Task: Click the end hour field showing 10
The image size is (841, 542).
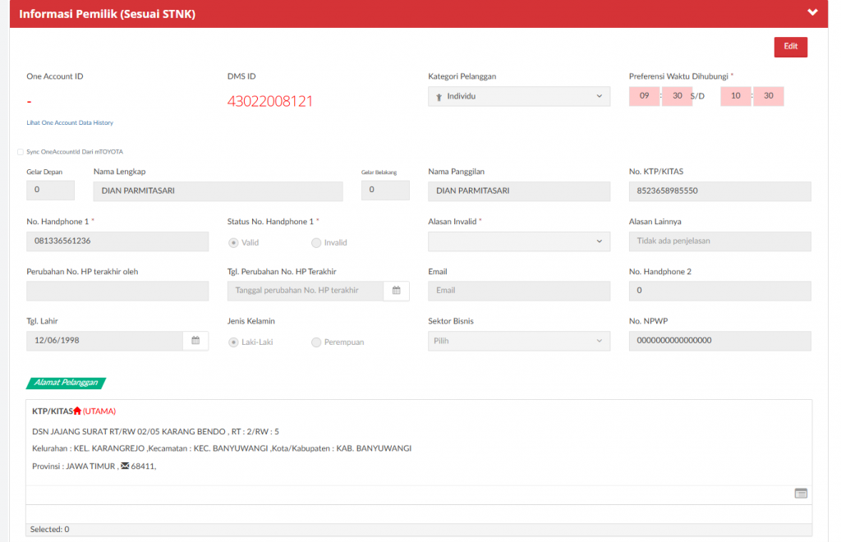Action: click(736, 96)
